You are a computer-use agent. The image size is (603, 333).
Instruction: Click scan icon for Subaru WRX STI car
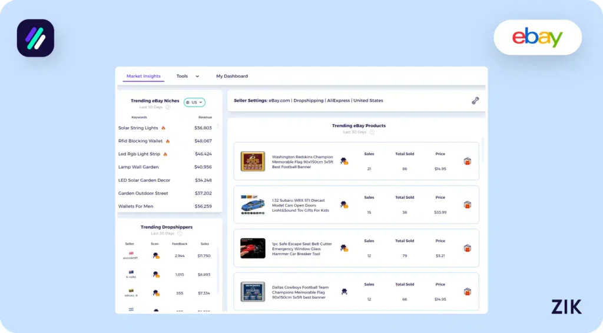(x=344, y=205)
